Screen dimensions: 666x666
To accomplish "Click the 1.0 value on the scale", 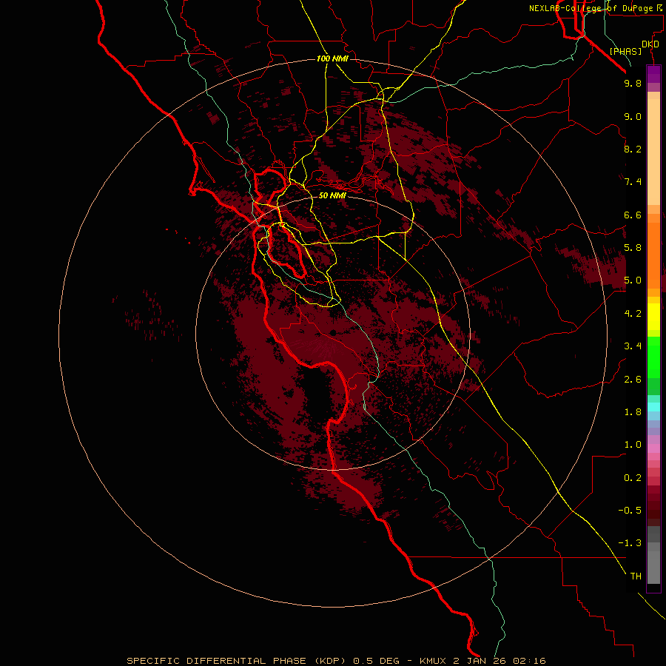I will tap(633, 445).
